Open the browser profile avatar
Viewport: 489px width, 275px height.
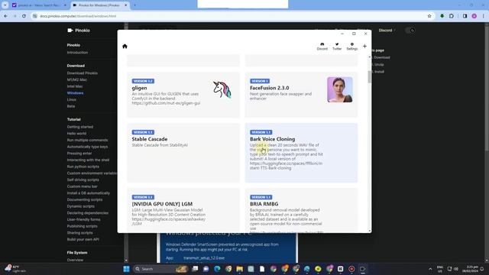pos(474,16)
